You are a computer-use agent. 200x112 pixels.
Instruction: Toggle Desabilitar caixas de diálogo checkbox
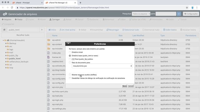tap(70, 78)
